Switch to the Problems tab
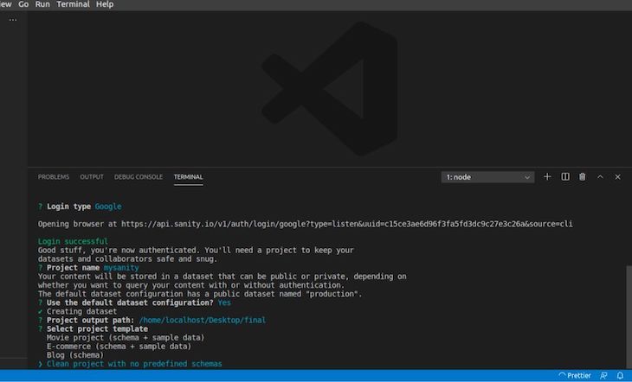Image resolution: width=632 pixels, height=382 pixels. coord(54,177)
